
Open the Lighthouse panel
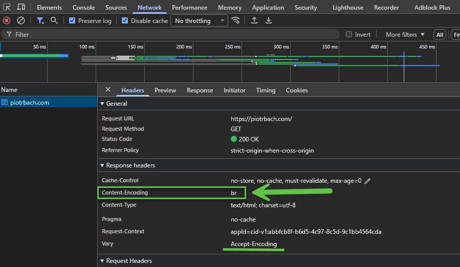pyautogui.click(x=348, y=7)
